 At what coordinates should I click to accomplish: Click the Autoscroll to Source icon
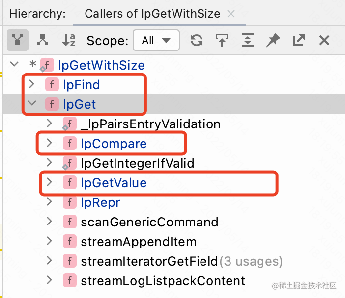tap(222, 40)
